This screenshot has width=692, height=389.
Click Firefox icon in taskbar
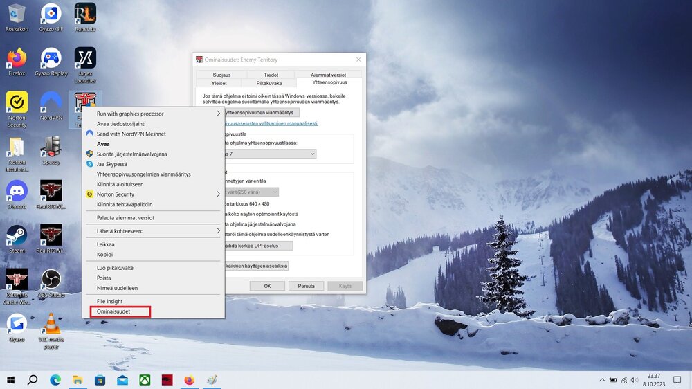click(190, 380)
